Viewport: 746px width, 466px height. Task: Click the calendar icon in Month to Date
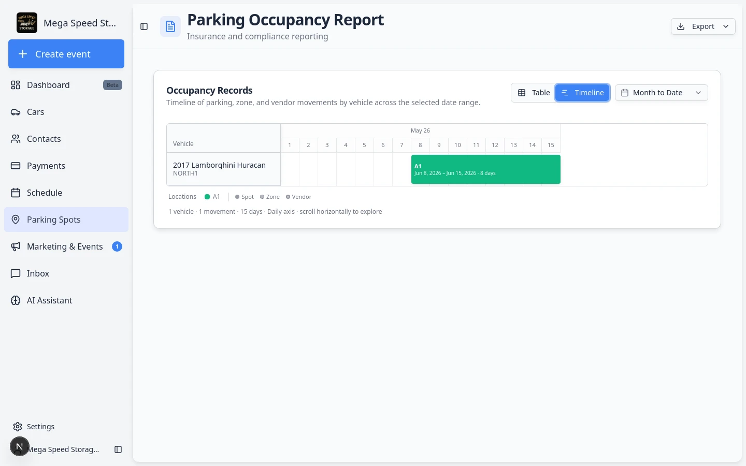pos(625,93)
